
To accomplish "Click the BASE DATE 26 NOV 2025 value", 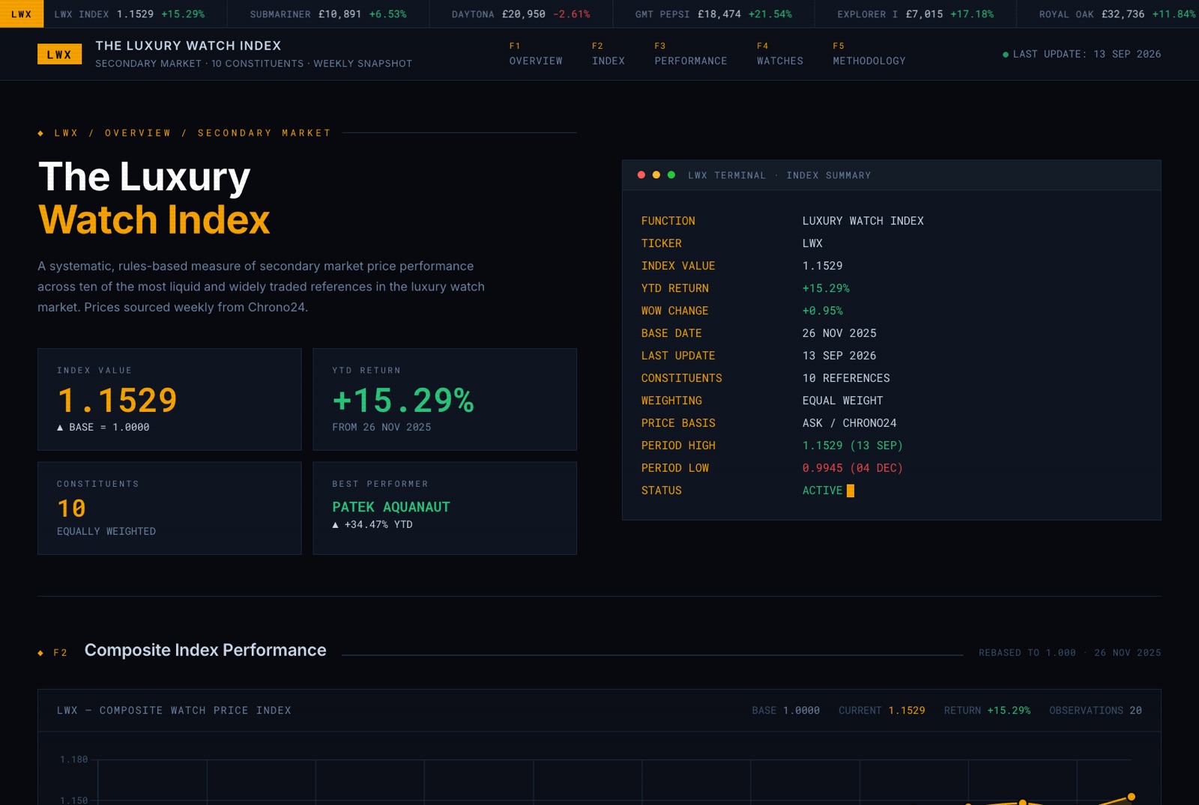I will click(839, 333).
